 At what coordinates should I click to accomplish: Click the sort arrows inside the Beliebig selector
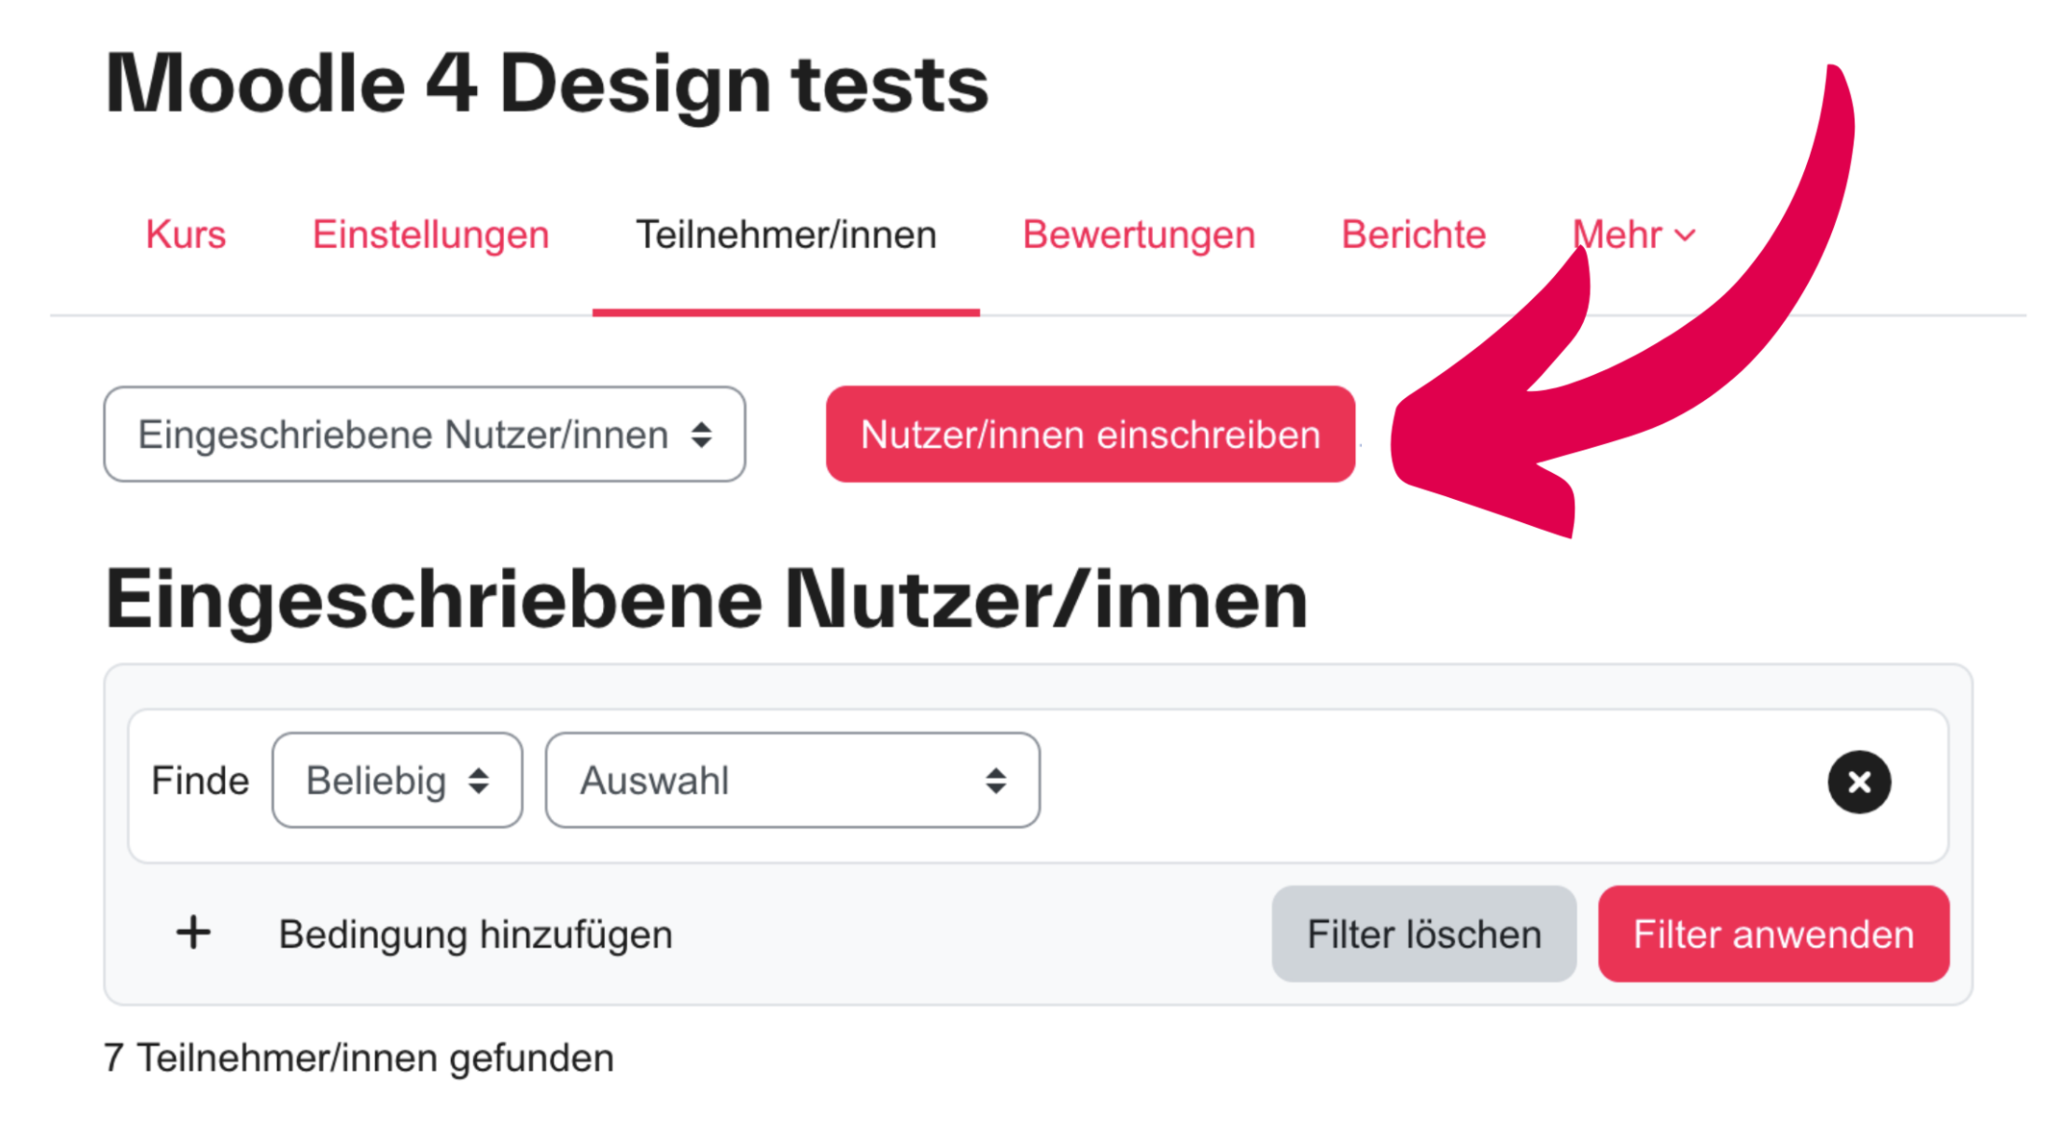coord(478,780)
